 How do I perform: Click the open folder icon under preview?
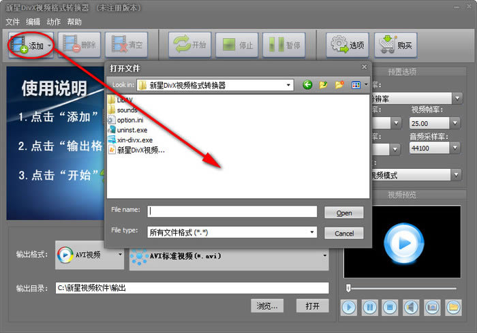click(x=453, y=307)
